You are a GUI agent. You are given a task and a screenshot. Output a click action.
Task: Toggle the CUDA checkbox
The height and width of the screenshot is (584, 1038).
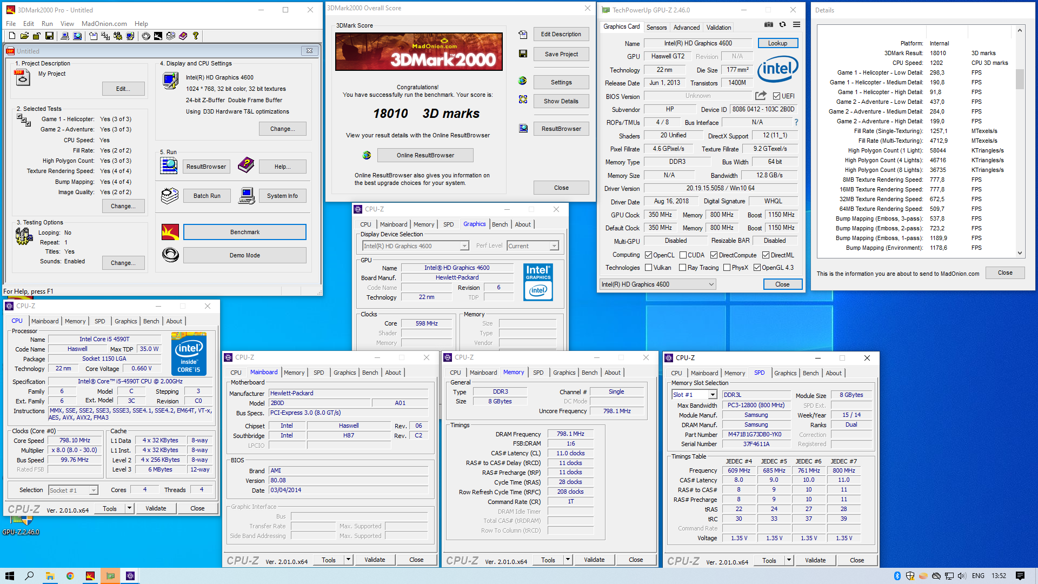coord(683,255)
